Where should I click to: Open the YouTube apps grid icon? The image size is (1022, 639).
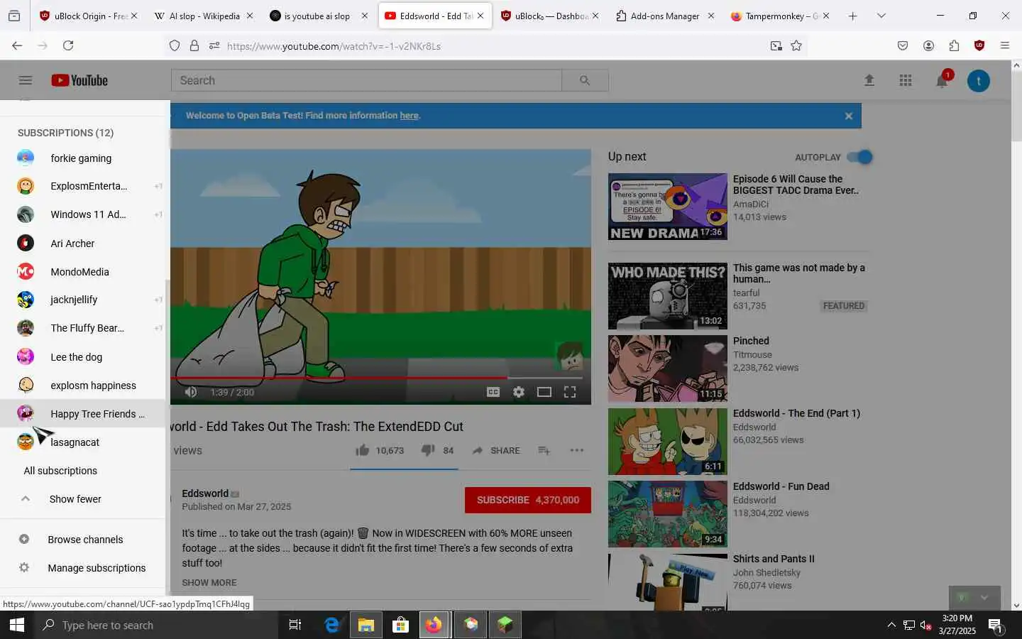click(906, 80)
